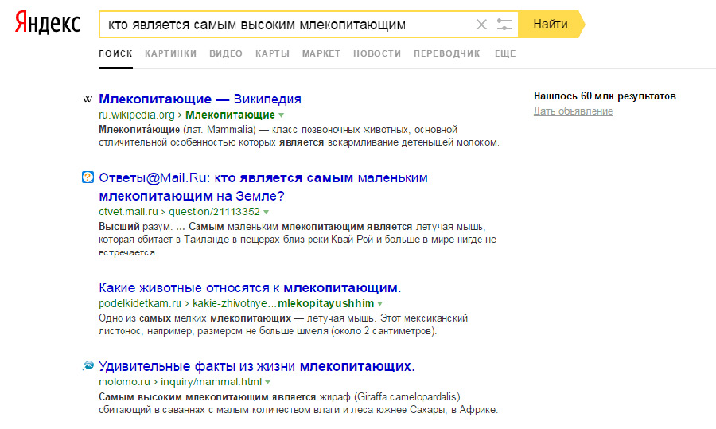Click the Найти search button
Screen dimensions: 716x429
[551, 24]
